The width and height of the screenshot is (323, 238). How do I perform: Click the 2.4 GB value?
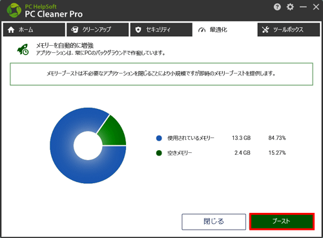[x=242, y=153]
